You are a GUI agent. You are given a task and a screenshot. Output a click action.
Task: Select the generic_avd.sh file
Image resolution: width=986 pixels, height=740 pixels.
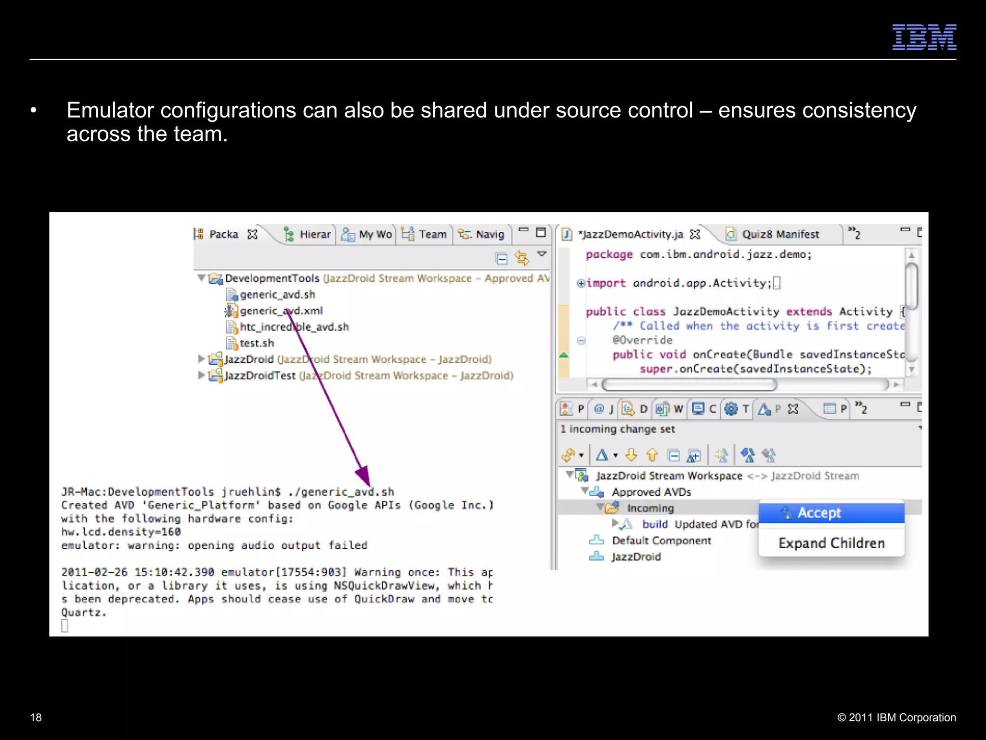pos(277,294)
